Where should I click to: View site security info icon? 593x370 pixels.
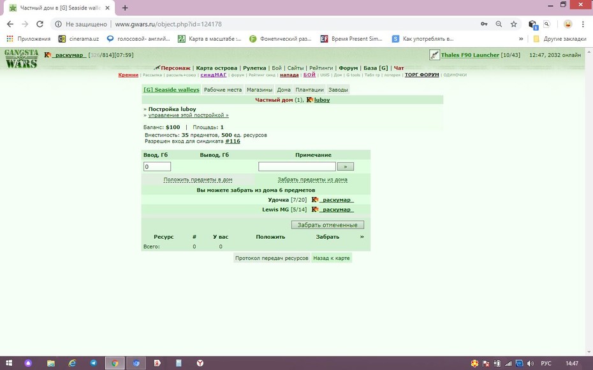pyautogui.click(x=58, y=24)
